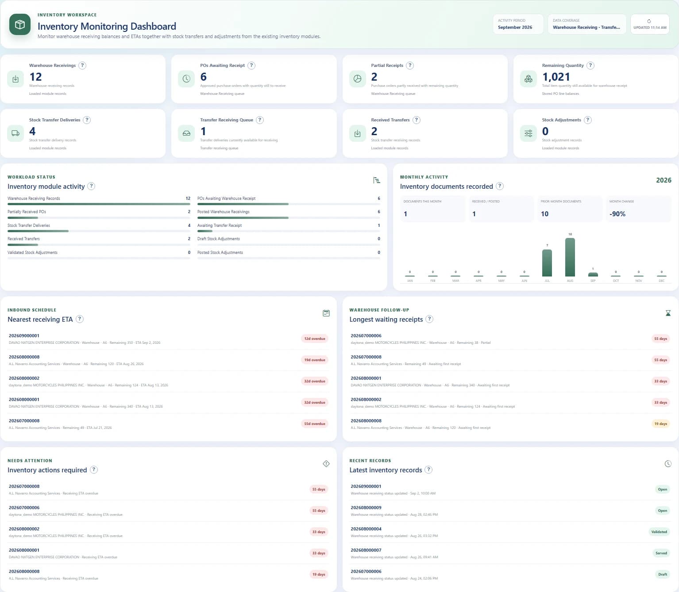
Task: Open help icon beside Nearest receiving ETA
Action: (x=80, y=319)
